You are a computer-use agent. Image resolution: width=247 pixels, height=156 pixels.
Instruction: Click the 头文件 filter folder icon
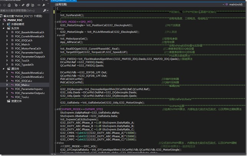point(8,28)
